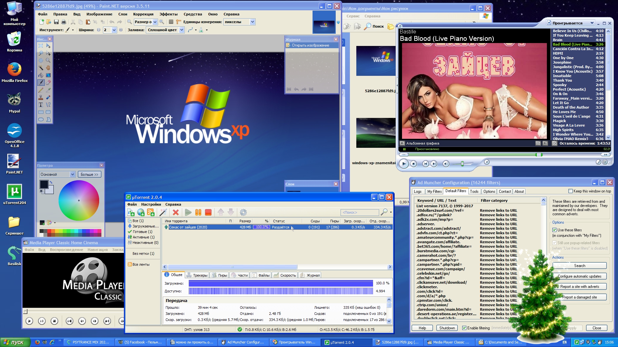Activate the Text tool in Paint.NET

click(x=41, y=105)
